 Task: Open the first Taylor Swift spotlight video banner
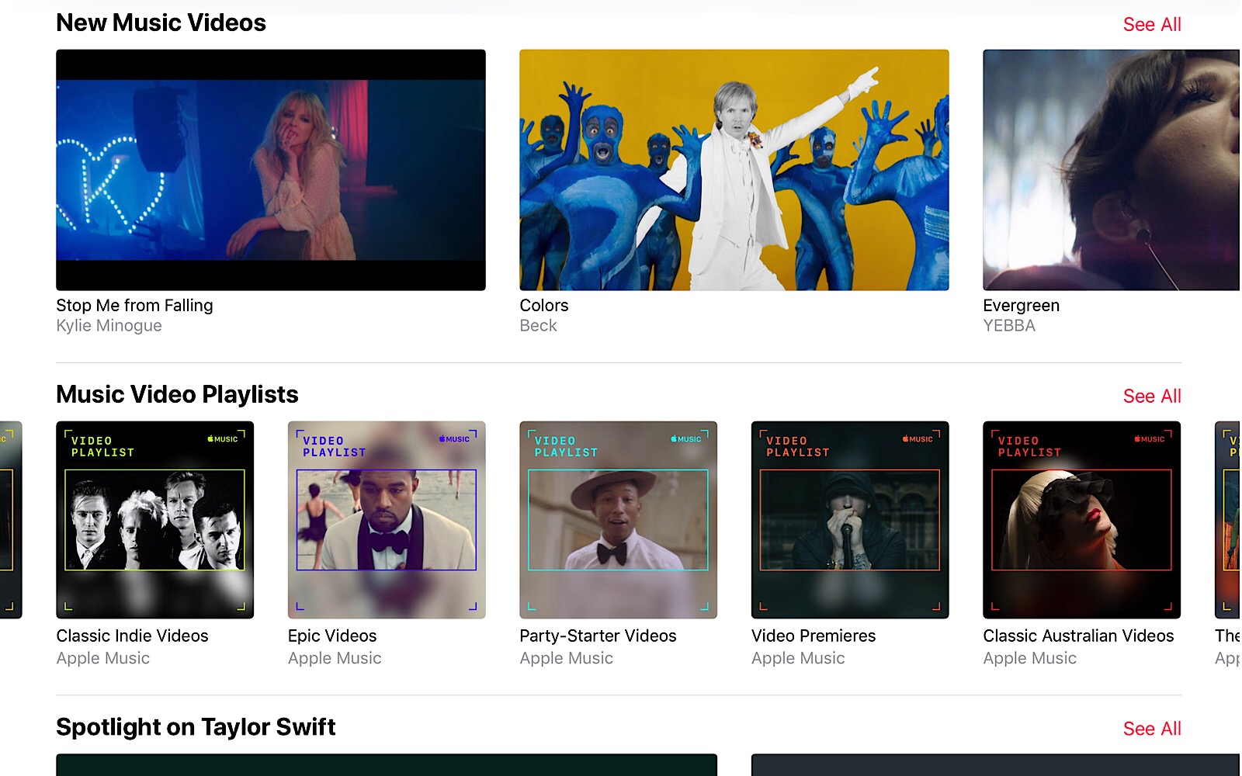(x=387, y=765)
